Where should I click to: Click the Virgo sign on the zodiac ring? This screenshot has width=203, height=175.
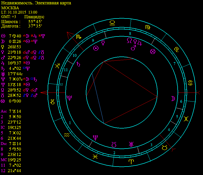coord(148,27)
